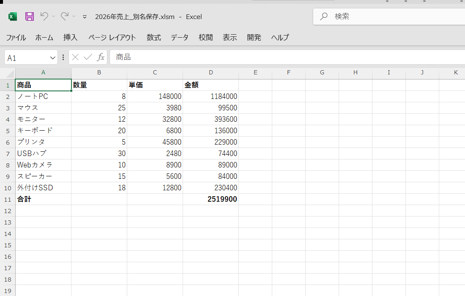Select the モニター cell
465x296 pixels.
click(43, 120)
